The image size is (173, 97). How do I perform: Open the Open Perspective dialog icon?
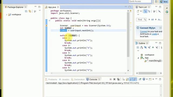tap(156, 1)
